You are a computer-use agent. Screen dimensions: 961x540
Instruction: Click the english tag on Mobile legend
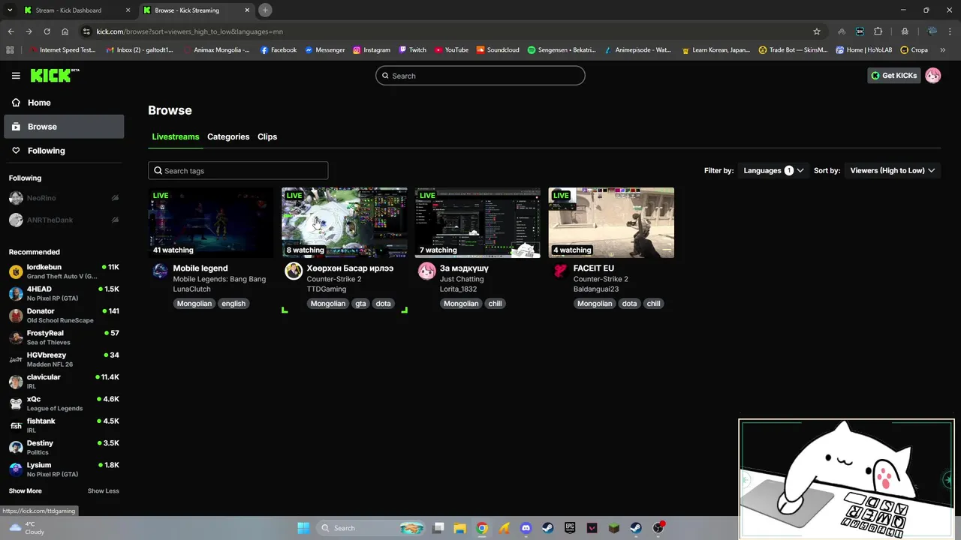point(233,304)
